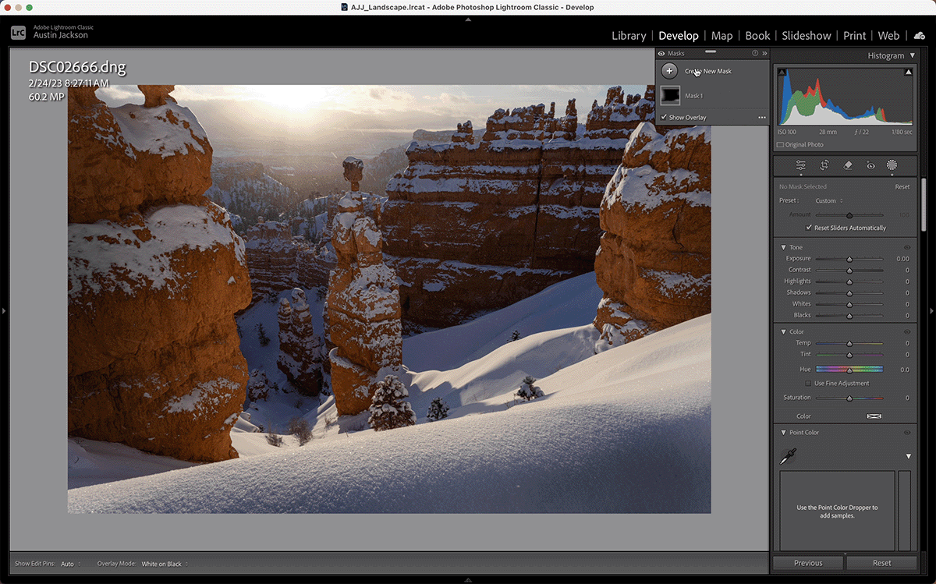Image resolution: width=936 pixels, height=584 pixels.
Task: Click the Exposure slider handle
Action: coord(849,259)
